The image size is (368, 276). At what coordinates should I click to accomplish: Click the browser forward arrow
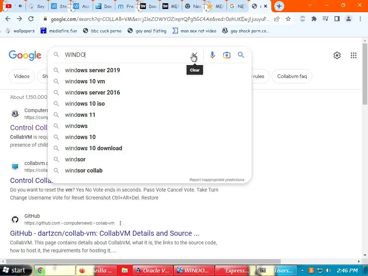(x=19, y=19)
